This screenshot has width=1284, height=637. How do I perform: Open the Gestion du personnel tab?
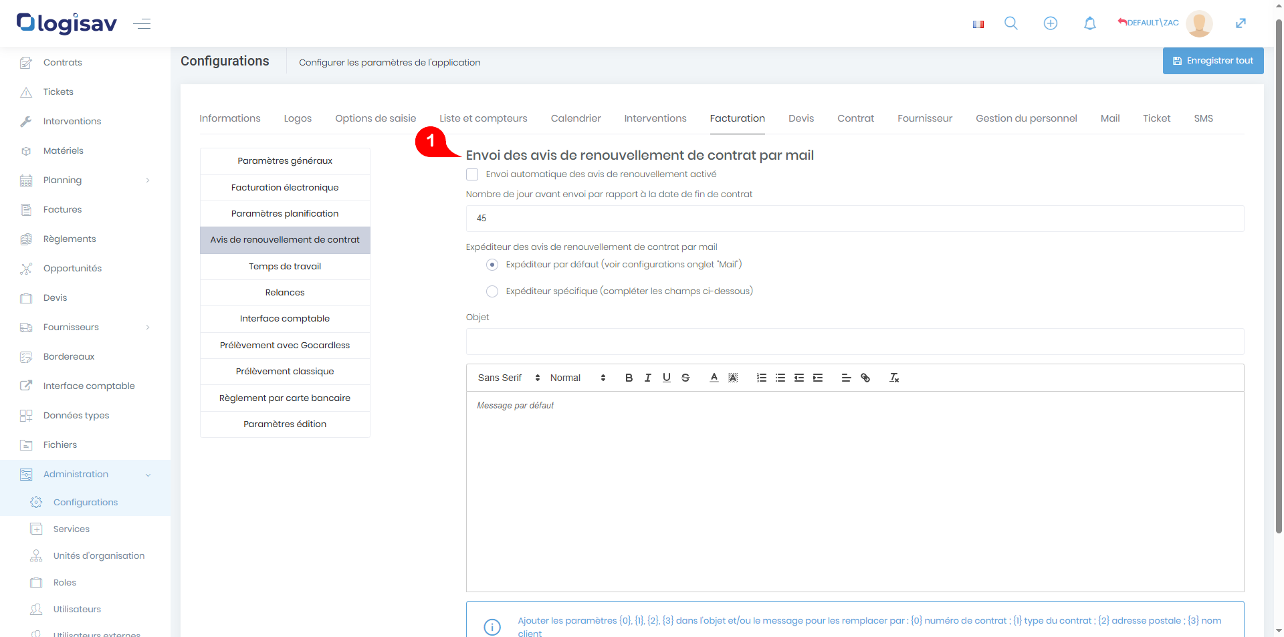pos(1026,118)
